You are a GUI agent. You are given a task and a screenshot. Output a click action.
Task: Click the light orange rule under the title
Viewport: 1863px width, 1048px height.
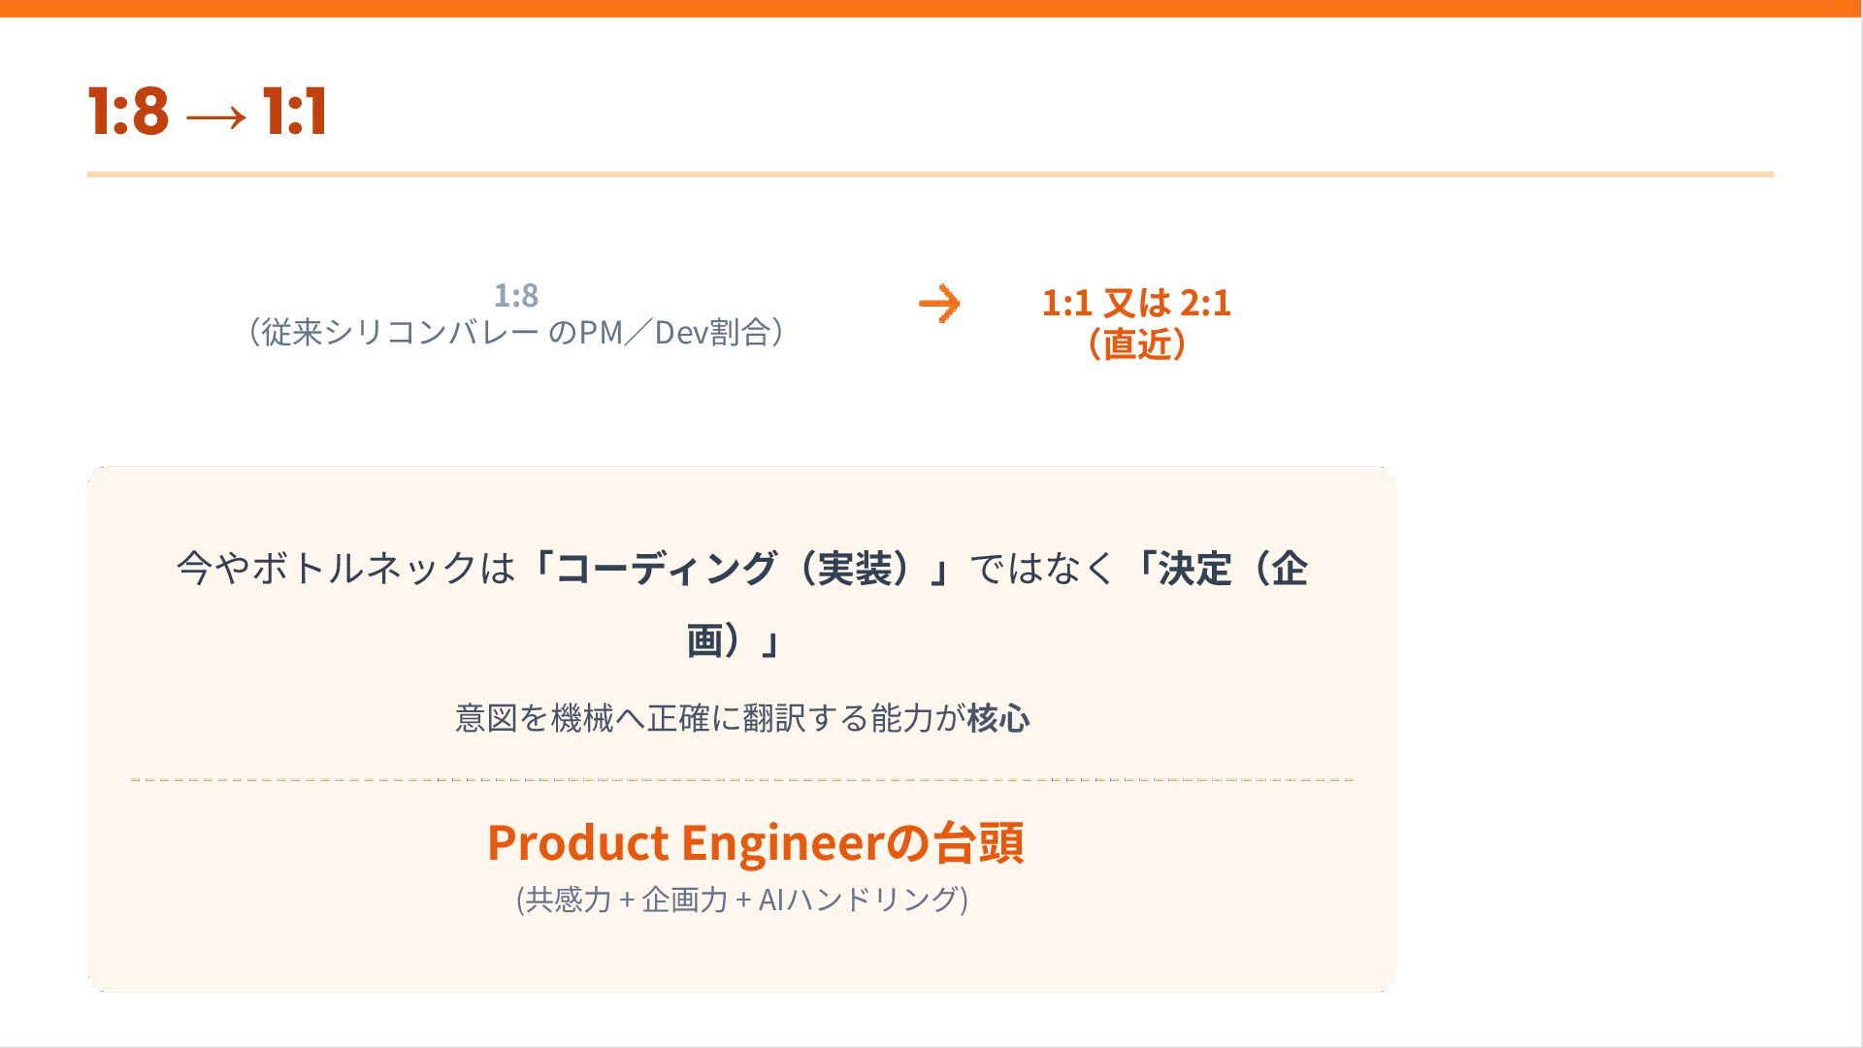931,175
